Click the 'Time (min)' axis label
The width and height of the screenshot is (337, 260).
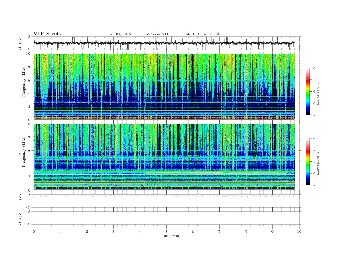[x=170, y=236]
